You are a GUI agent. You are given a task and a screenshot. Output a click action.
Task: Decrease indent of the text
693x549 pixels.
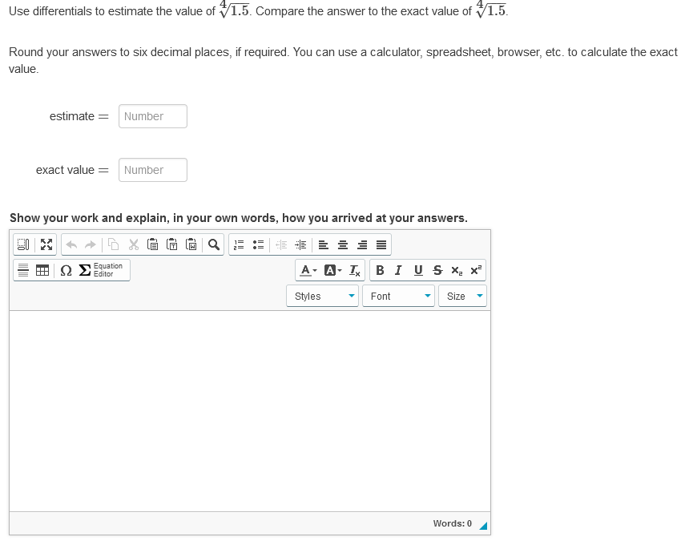[281, 244]
